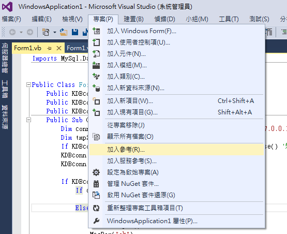Select 加入參考(R)... menu entry

[176, 150]
